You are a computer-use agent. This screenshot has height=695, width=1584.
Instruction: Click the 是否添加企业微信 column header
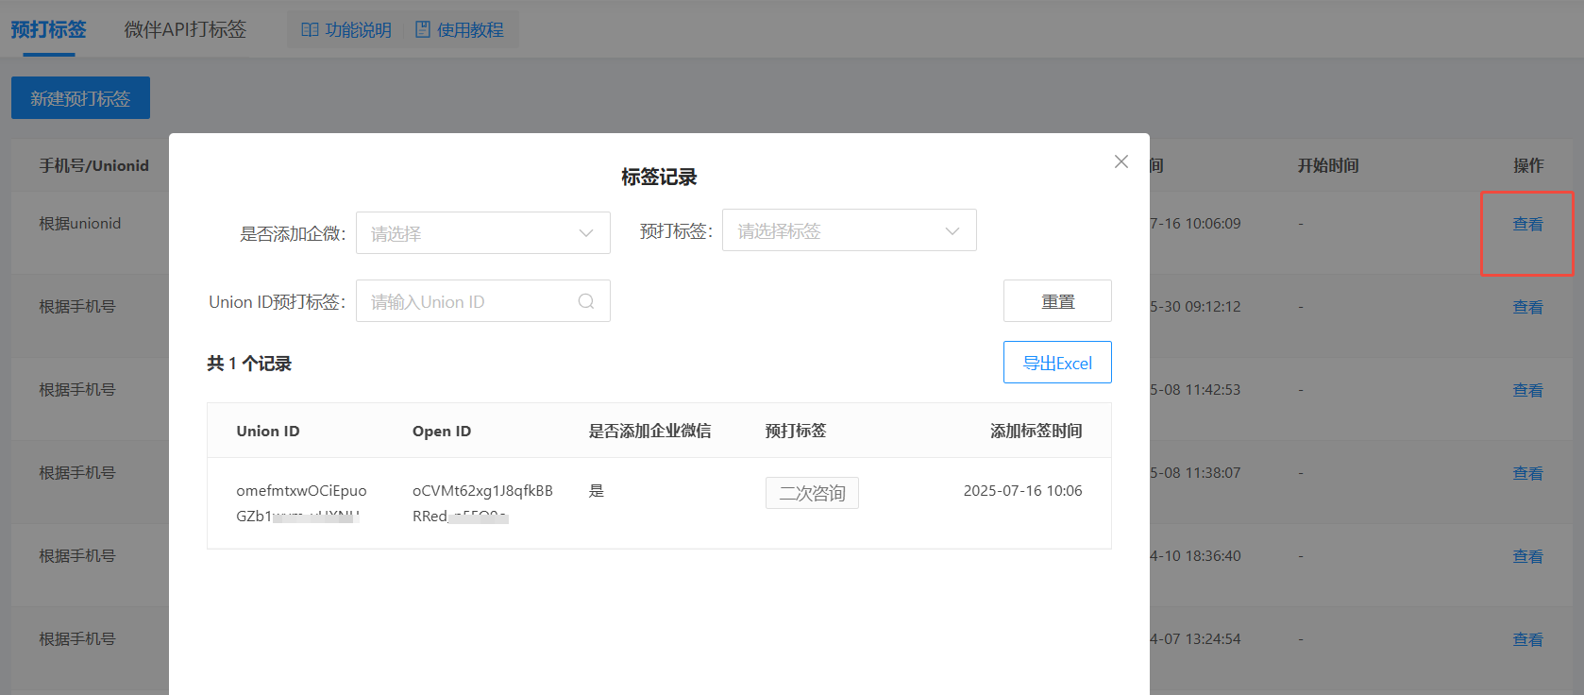pos(649,431)
